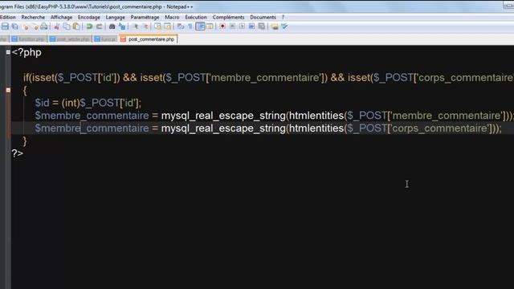
Task: Click the yellow folder toolbar icon
Action: [x=275, y=26]
